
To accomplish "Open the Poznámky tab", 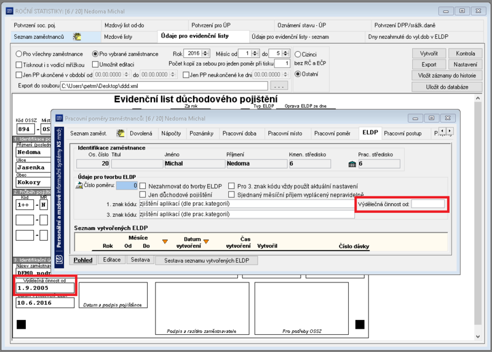I will 202,134.
